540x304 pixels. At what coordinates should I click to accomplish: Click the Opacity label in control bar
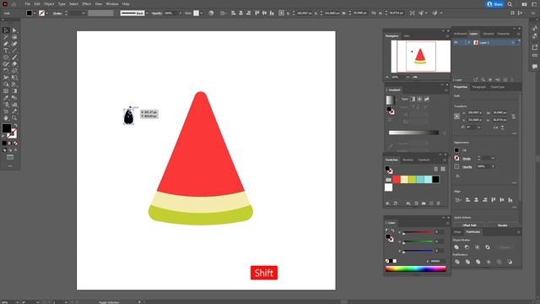pyautogui.click(x=157, y=14)
